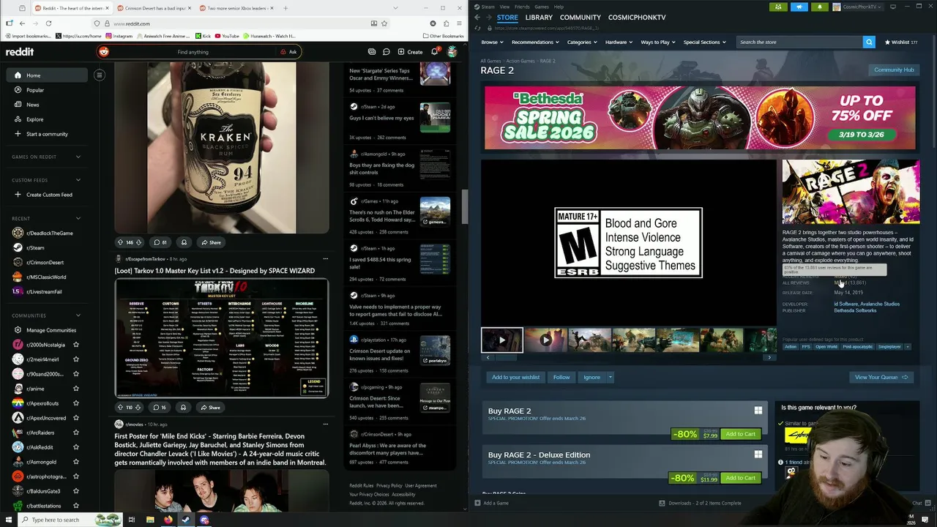The image size is (937, 527).
Task: Favorite r/Apexrollouts with star
Action: (76, 403)
